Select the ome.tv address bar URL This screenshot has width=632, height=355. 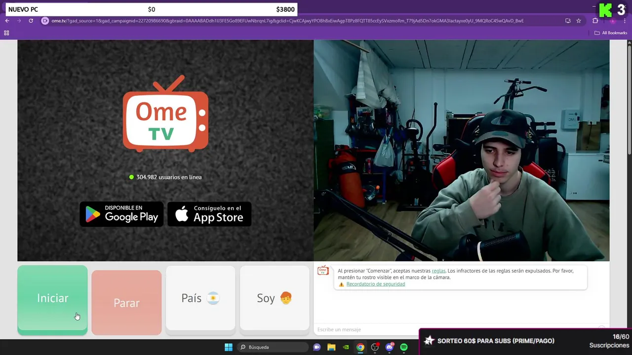click(287, 21)
